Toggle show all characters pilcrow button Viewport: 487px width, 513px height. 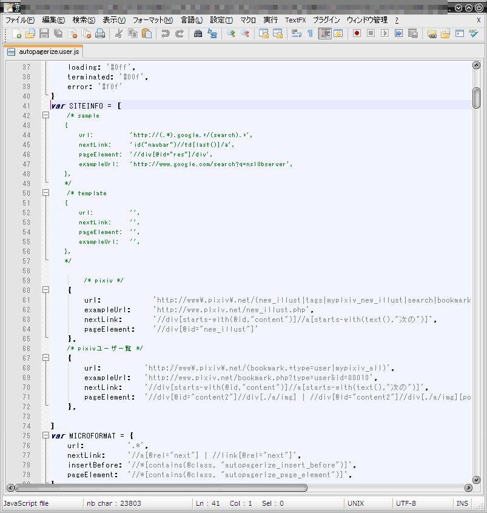[311, 34]
